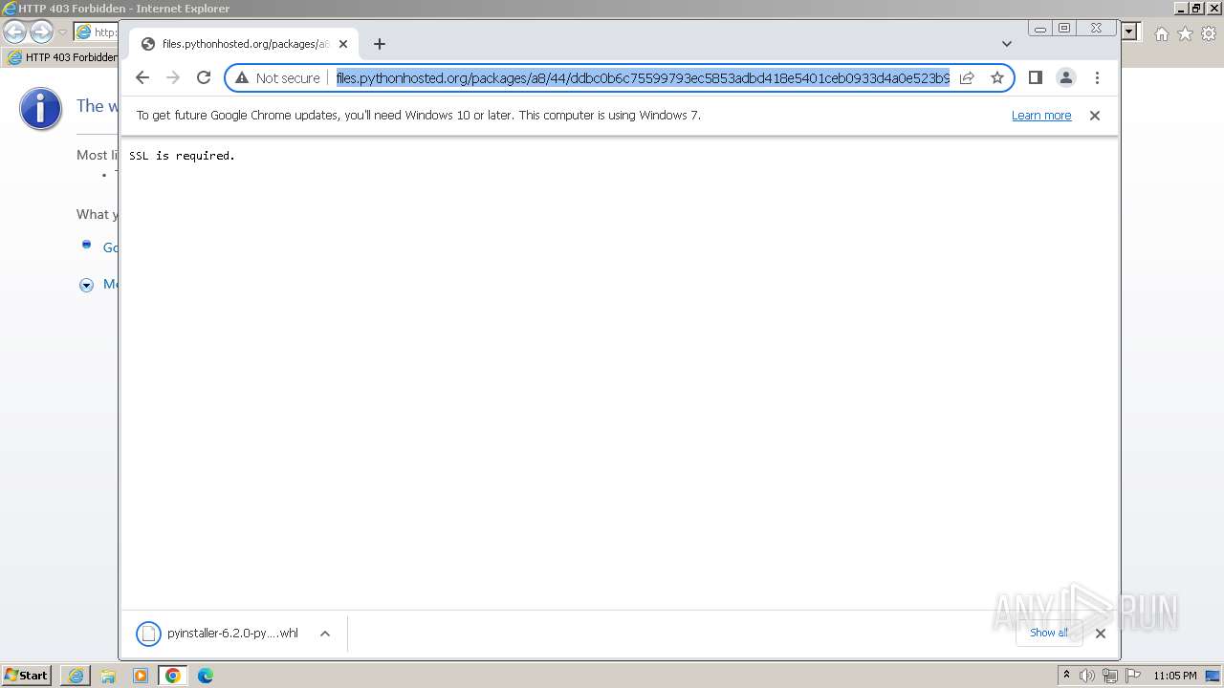Click the Not secure warning icon

point(242,77)
